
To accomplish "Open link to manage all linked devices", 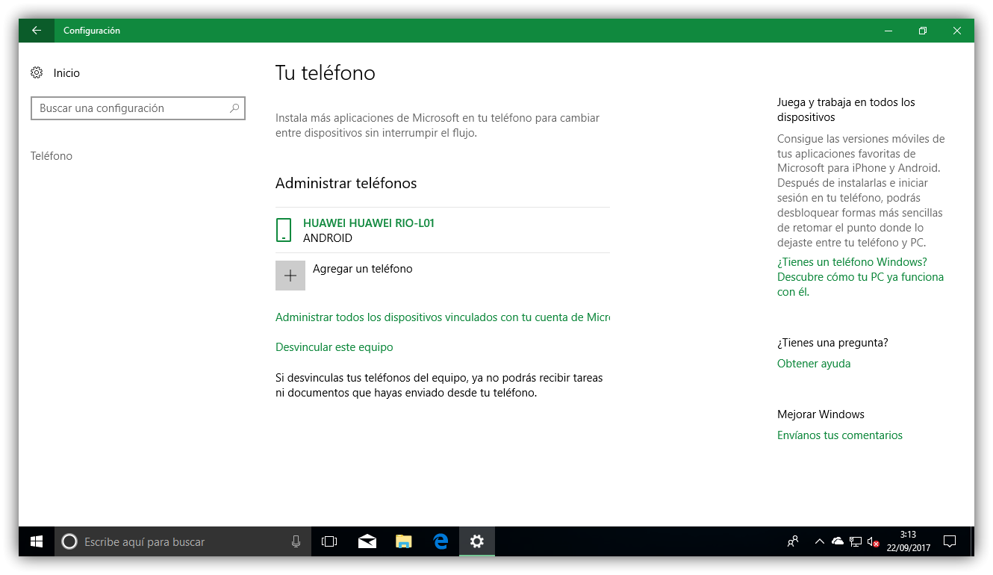I will pos(443,317).
